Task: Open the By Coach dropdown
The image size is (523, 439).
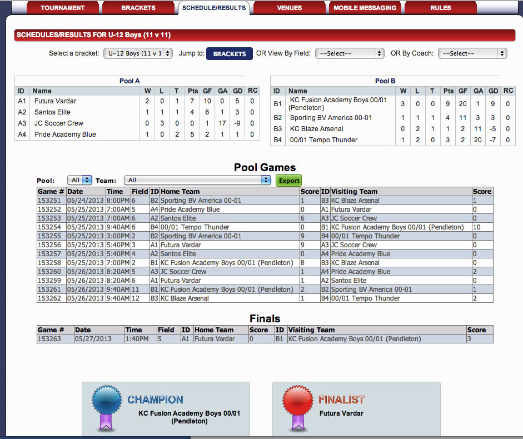Action: click(472, 53)
